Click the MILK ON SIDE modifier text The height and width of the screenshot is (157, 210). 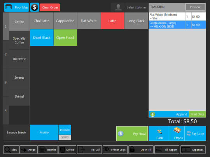(164, 26)
